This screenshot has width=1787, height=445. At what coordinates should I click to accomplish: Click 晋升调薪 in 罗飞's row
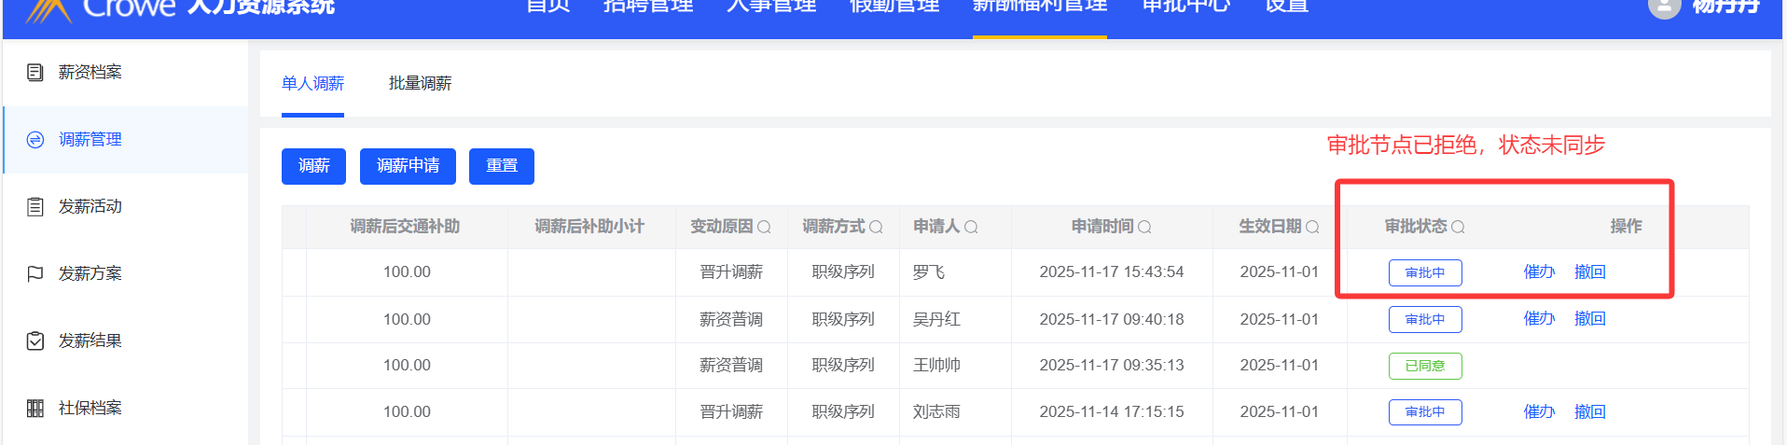[731, 272]
